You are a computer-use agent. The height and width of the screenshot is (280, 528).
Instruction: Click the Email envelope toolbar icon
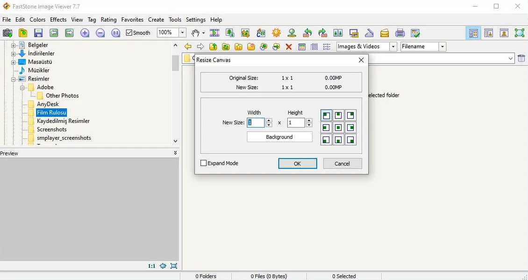click(x=385, y=33)
